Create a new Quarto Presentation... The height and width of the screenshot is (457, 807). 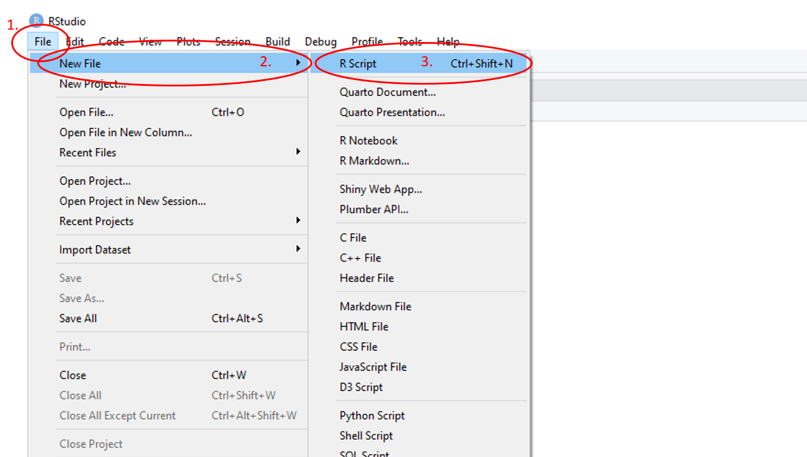click(419, 112)
